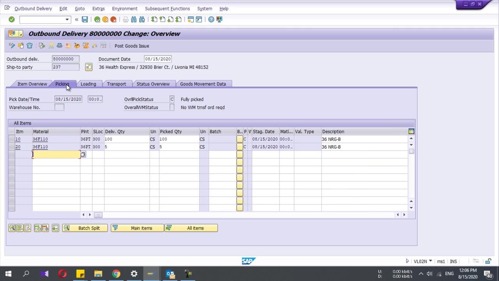This screenshot has width=499, height=281.
Task: Open the Outbound Delivery menu
Action: (x=33, y=9)
